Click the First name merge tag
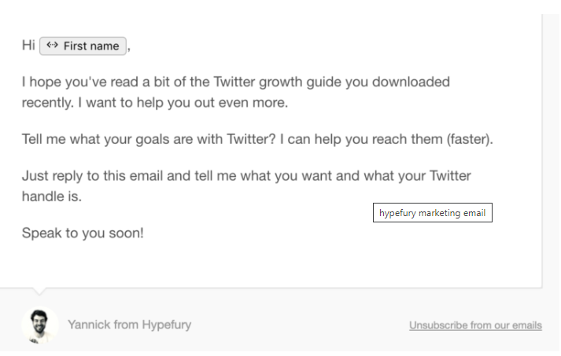The width and height of the screenshot is (561, 356). (x=83, y=46)
